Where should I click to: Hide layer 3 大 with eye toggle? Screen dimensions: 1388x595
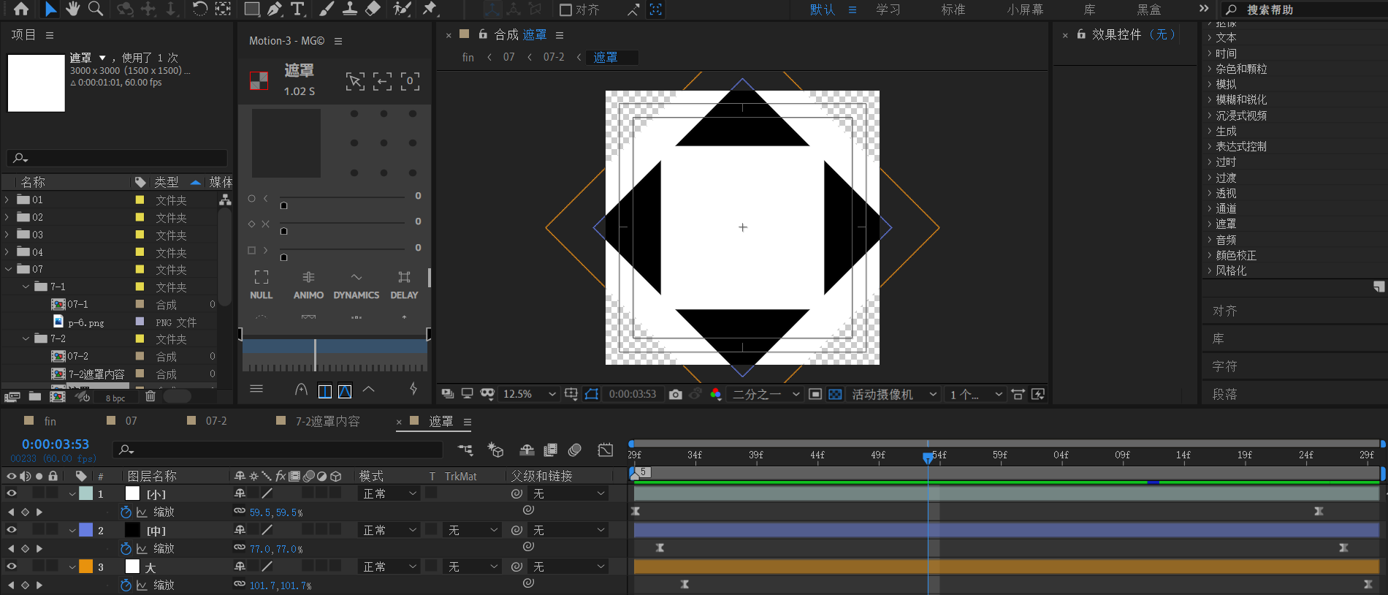(11, 566)
